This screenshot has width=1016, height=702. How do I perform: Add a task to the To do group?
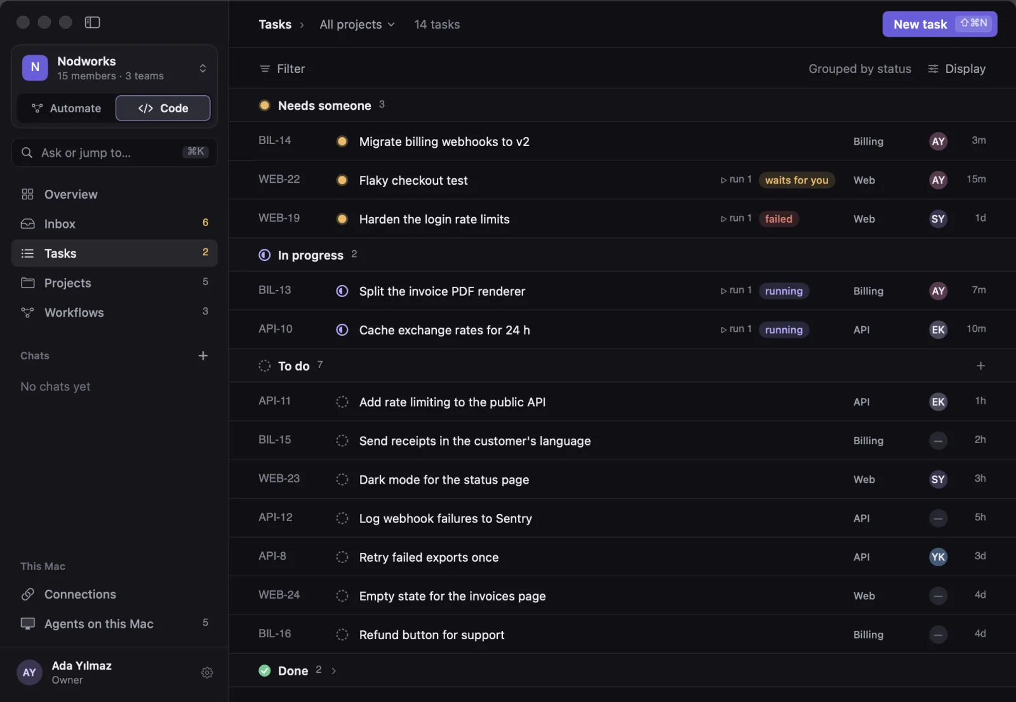pos(980,366)
